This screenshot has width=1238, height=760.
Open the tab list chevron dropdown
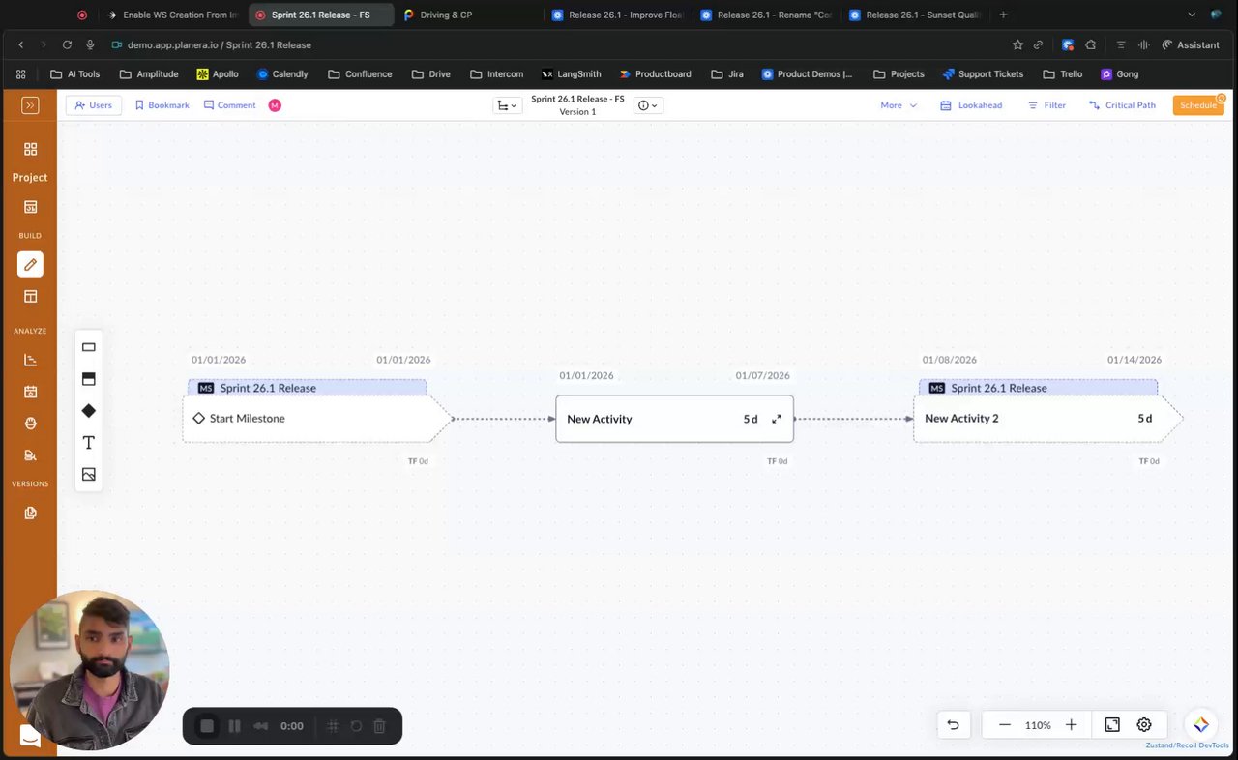pos(1190,15)
